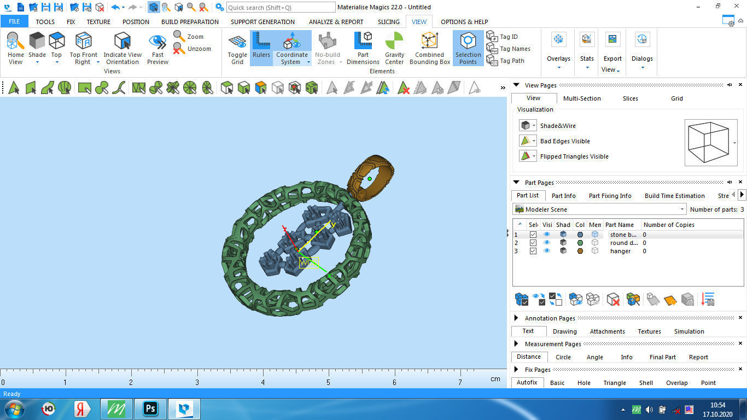This screenshot has height=420, width=747.
Task: Click the Unzoom tool in the ribbon
Action: tap(179, 49)
